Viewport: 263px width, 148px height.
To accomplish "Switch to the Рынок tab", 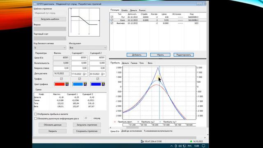I will (142, 10).
